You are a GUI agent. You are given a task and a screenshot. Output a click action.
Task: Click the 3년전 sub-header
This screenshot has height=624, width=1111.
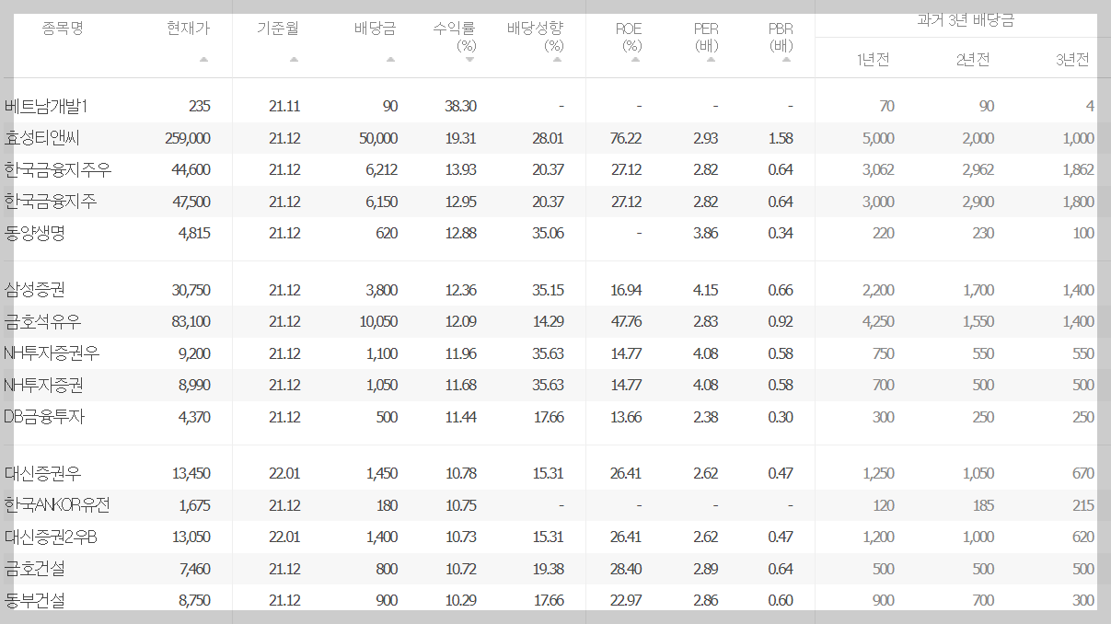pos(1072,60)
